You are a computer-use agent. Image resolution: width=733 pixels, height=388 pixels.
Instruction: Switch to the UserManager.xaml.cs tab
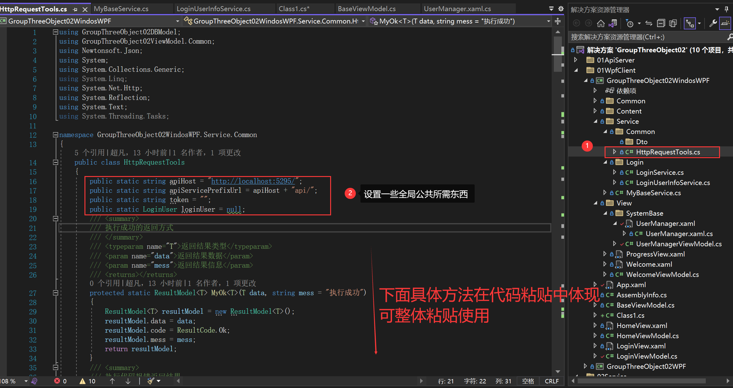coord(457,9)
